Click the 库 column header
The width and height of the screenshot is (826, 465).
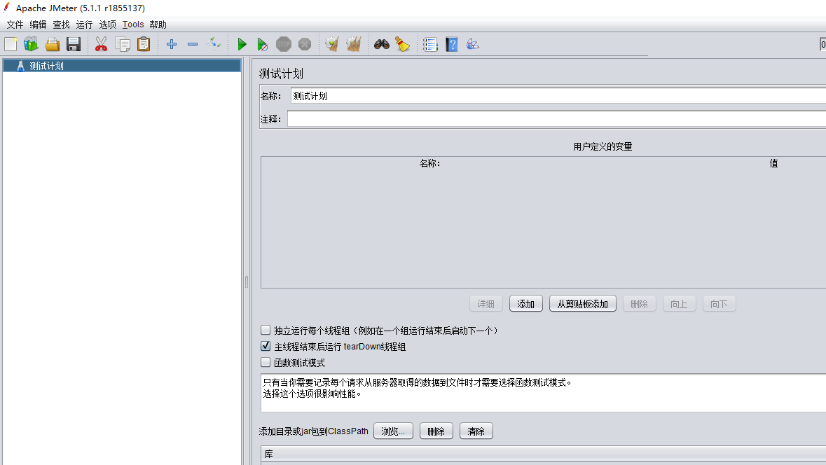tap(544, 453)
